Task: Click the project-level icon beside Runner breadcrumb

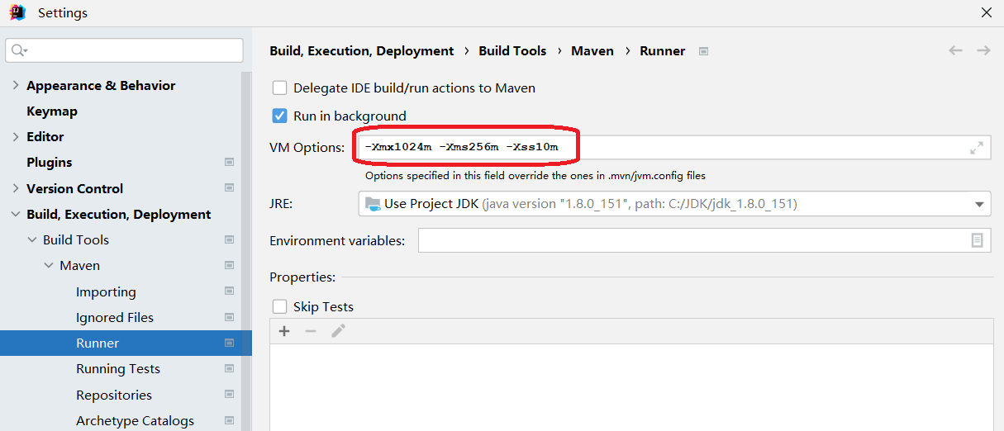Action: [703, 51]
